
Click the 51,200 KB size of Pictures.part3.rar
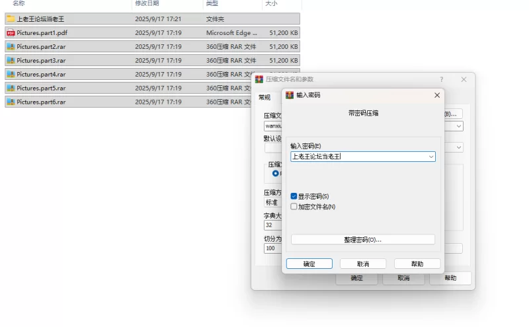click(x=284, y=60)
